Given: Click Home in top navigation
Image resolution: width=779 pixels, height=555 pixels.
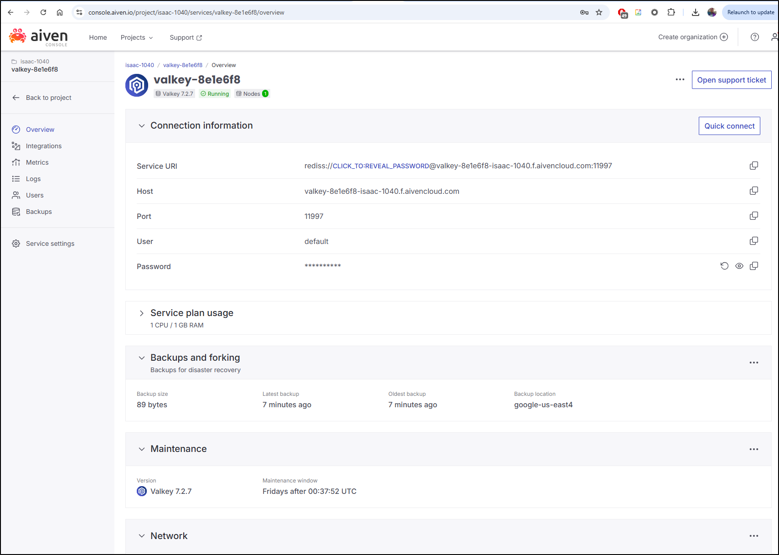Looking at the screenshot, I should (98, 37).
